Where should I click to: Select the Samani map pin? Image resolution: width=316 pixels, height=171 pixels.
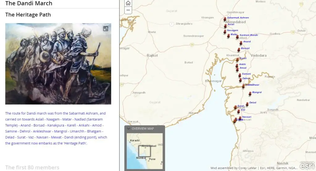coord(239,75)
